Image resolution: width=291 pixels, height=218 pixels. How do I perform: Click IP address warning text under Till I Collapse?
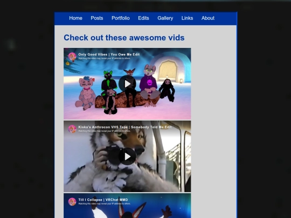pyautogui.click(x=105, y=203)
